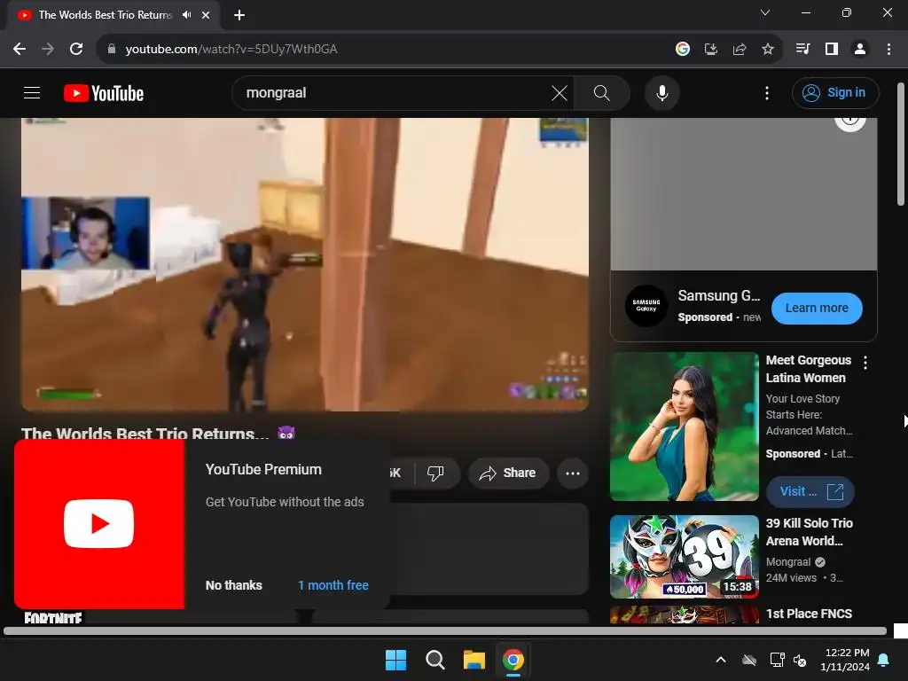Image resolution: width=908 pixels, height=681 pixels.
Task: Click on the video player
Action: pos(305,264)
